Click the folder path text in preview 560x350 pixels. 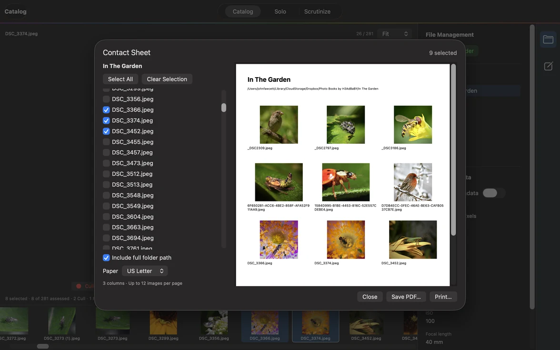click(x=313, y=89)
